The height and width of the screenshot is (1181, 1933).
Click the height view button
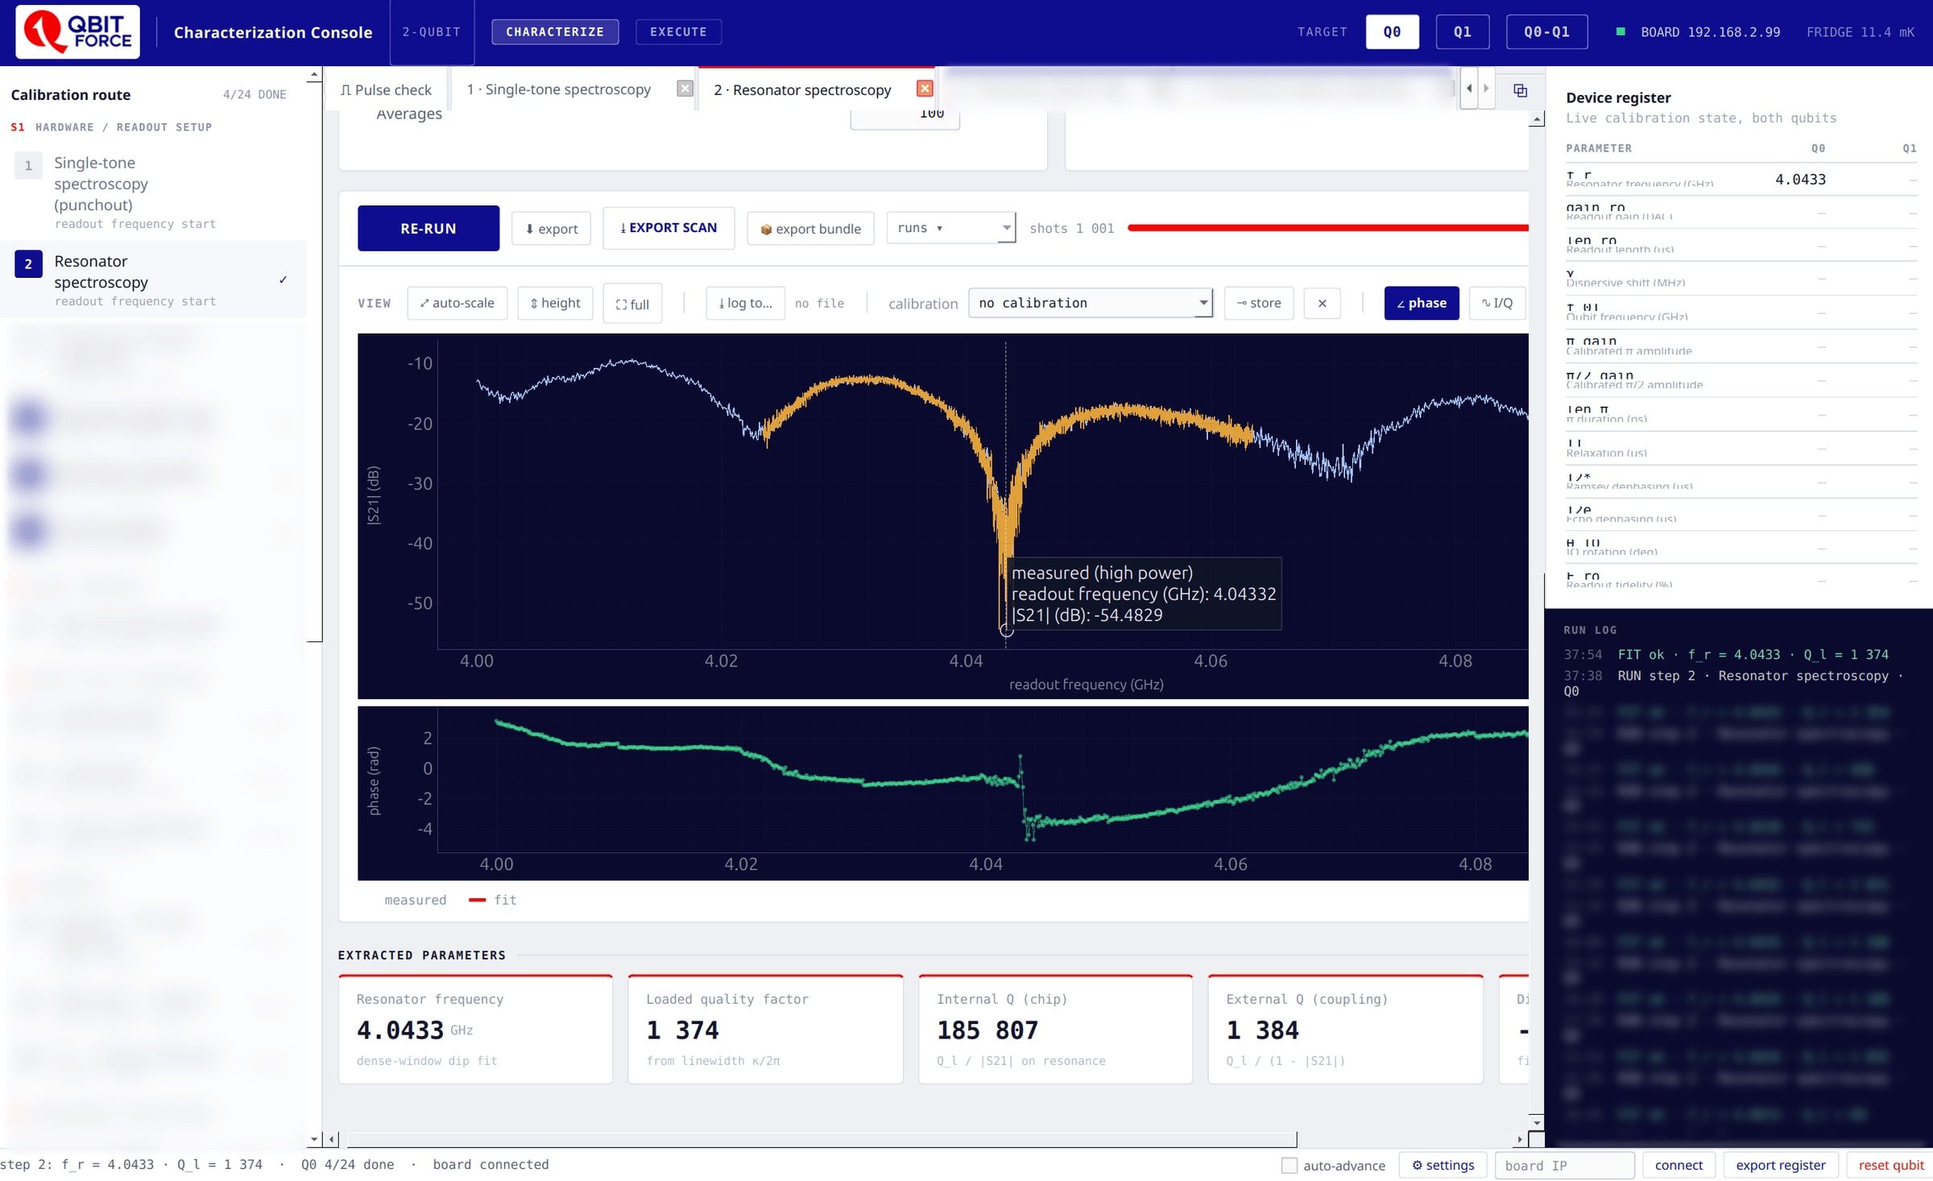coord(555,304)
